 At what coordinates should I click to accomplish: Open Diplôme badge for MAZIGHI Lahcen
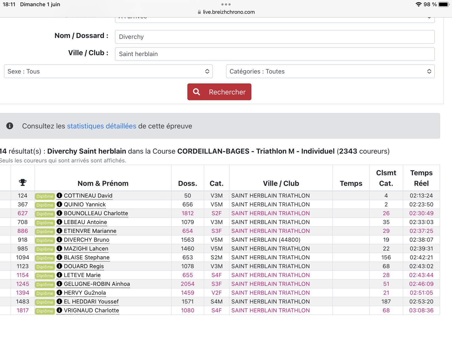point(45,249)
